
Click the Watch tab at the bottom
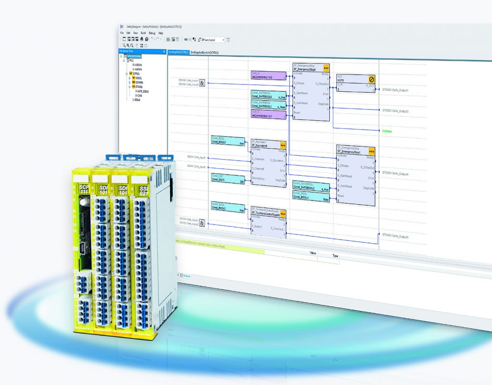tap(187, 276)
